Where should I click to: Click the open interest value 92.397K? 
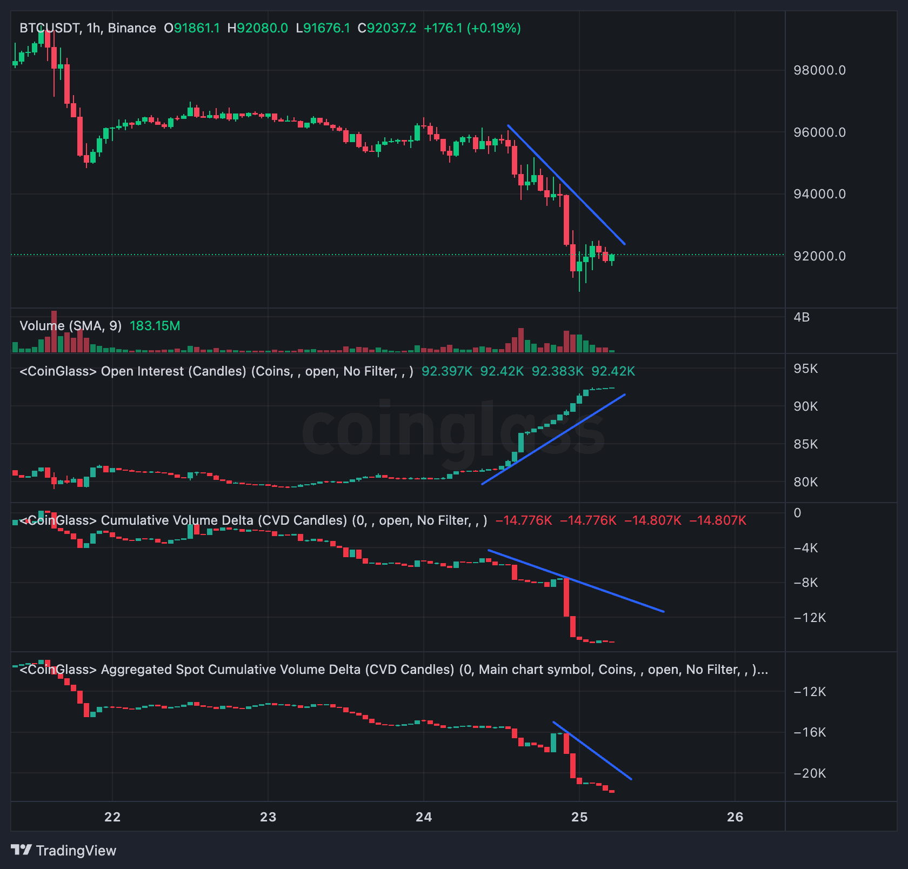tap(447, 371)
